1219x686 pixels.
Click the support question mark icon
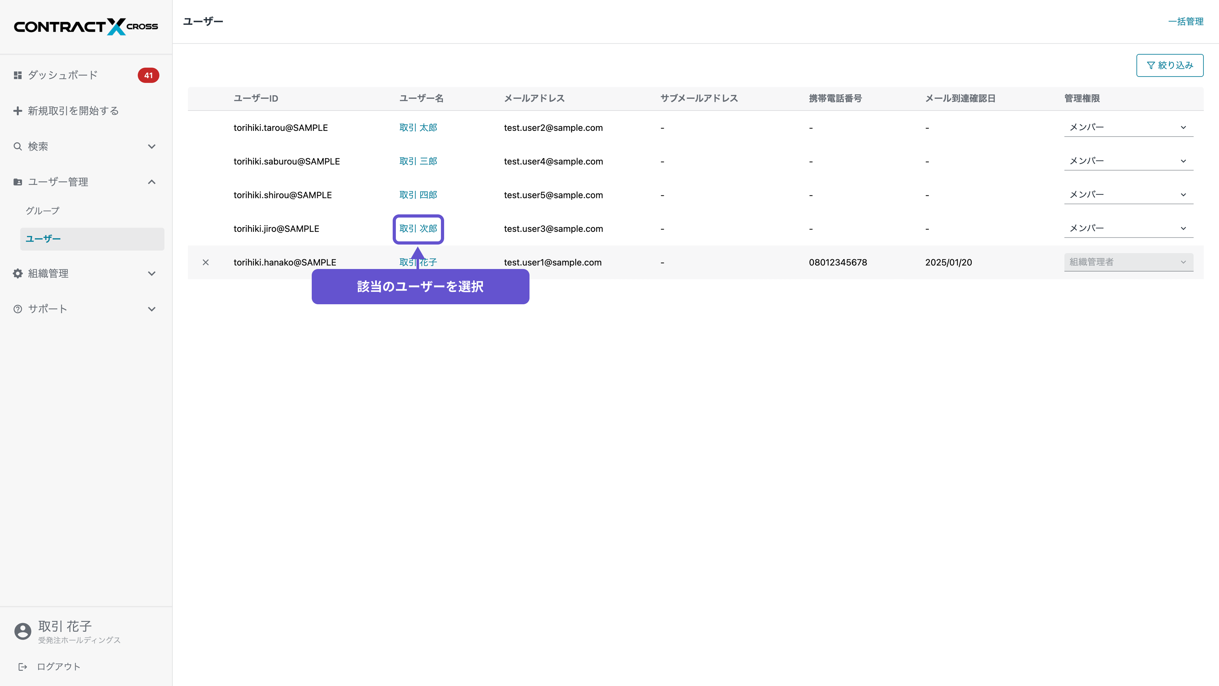[x=17, y=309]
